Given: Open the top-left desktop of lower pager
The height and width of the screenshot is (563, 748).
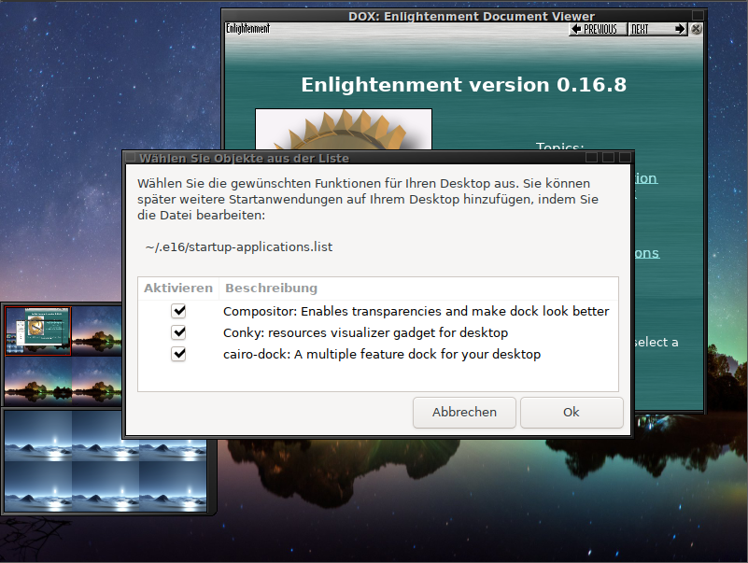Looking at the screenshot, I should click(x=37, y=435).
